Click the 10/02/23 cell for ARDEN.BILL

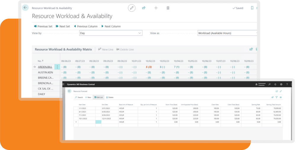[149, 67]
